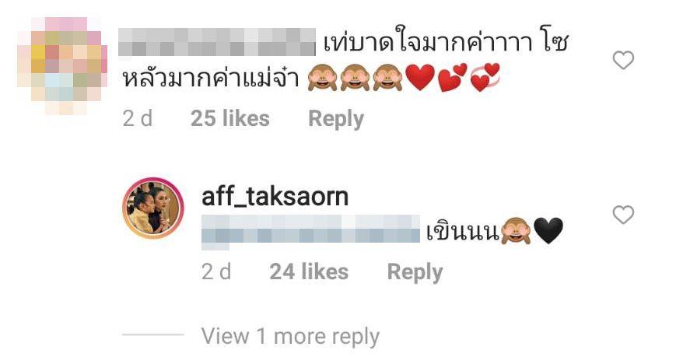Like the top comment with its heart icon
This screenshot has width=676, height=364.
tap(623, 60)
